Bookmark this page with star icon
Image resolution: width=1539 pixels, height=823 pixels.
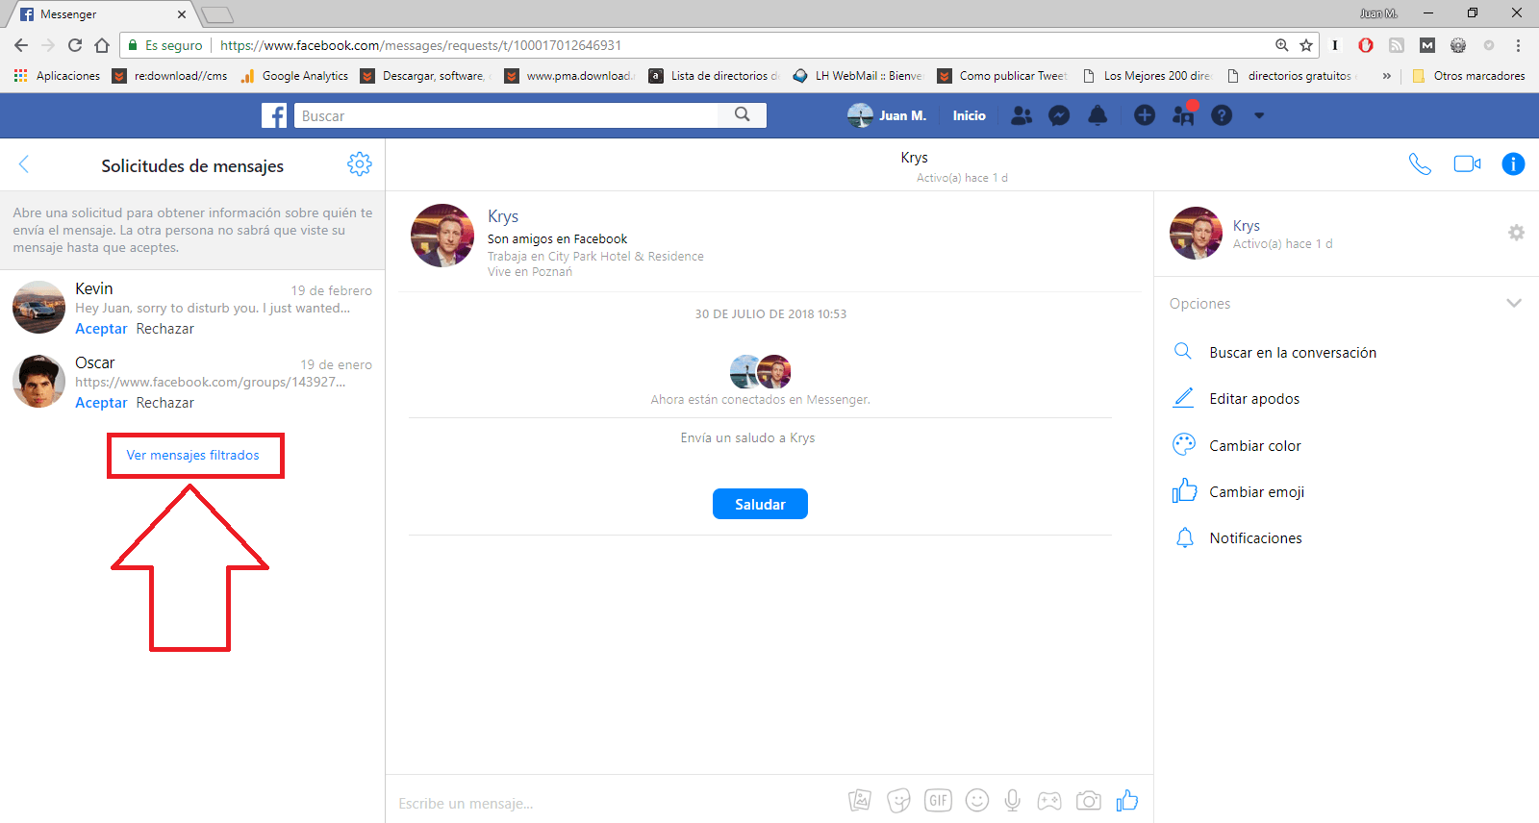(1306, 45)
